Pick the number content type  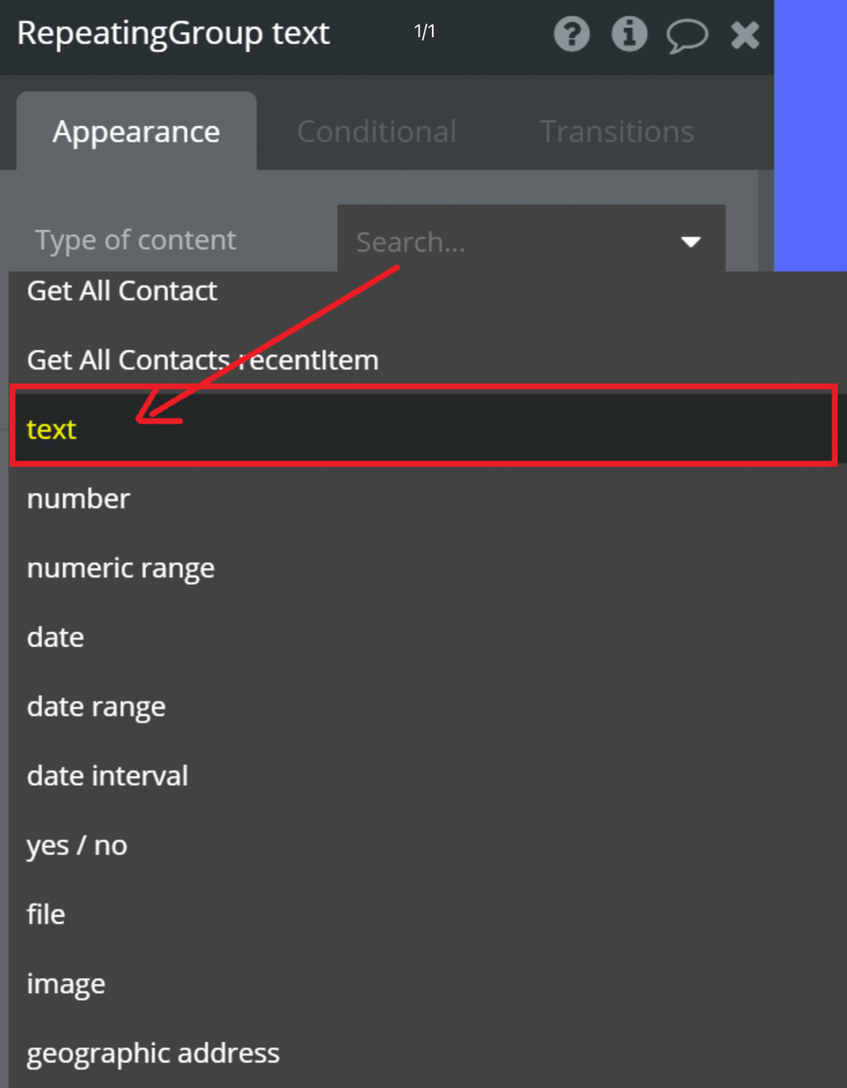pyautogui.click(x=79, y=499)
